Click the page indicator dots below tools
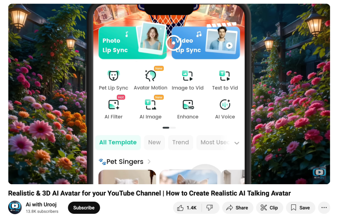337x217 pixels. tap(169, 128)
